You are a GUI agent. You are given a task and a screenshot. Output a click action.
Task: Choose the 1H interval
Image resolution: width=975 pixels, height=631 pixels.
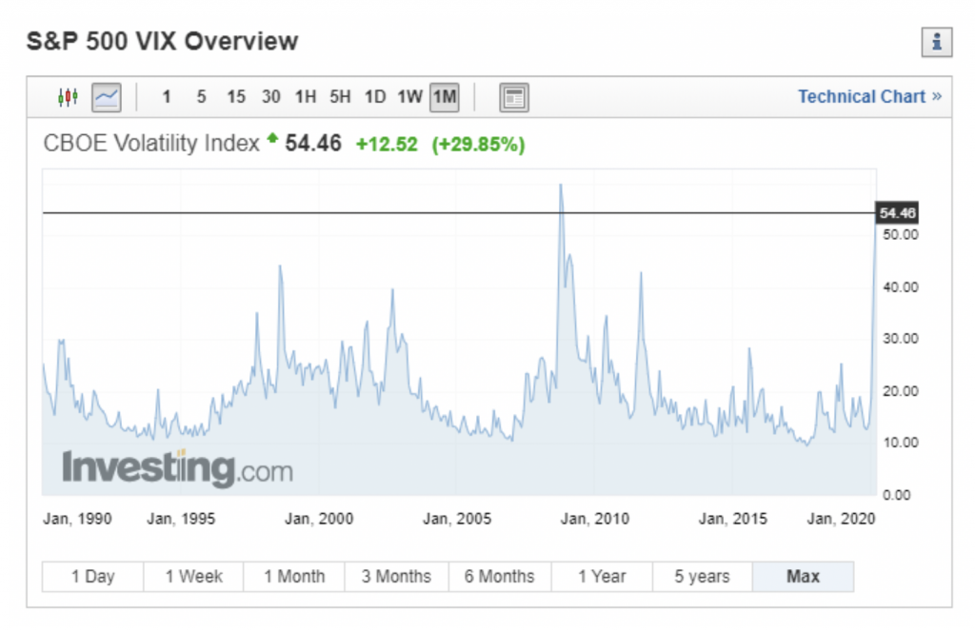coord(306,97)
